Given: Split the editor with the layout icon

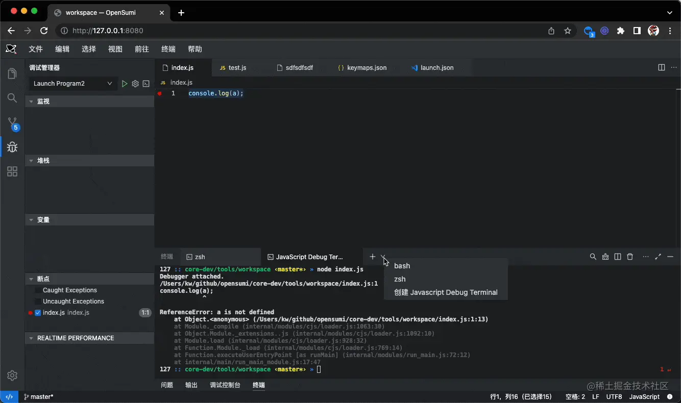Looking at the screenshot, I should point(662,67).
